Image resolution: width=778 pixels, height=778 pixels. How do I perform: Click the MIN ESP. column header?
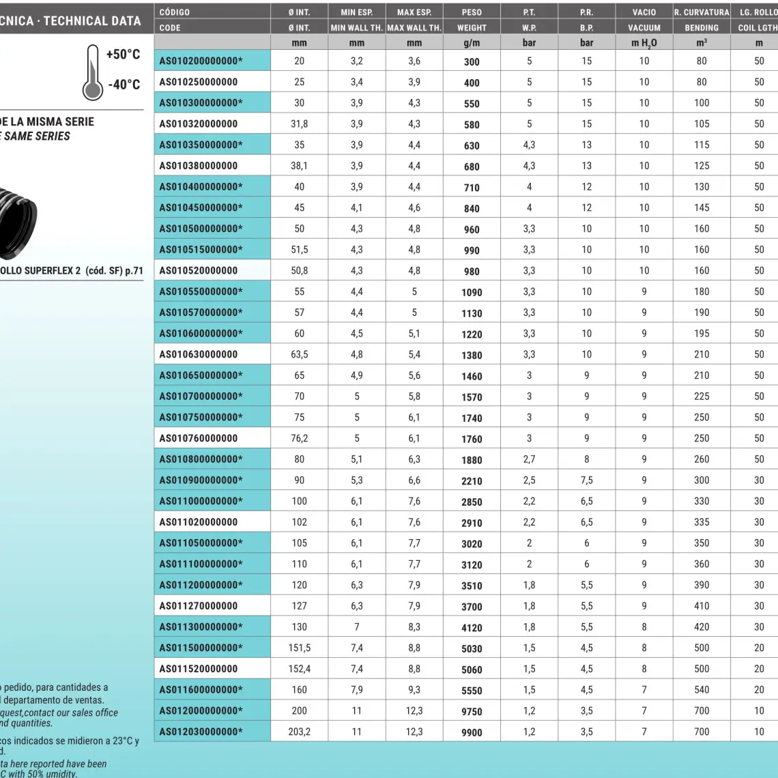point(356,12)
